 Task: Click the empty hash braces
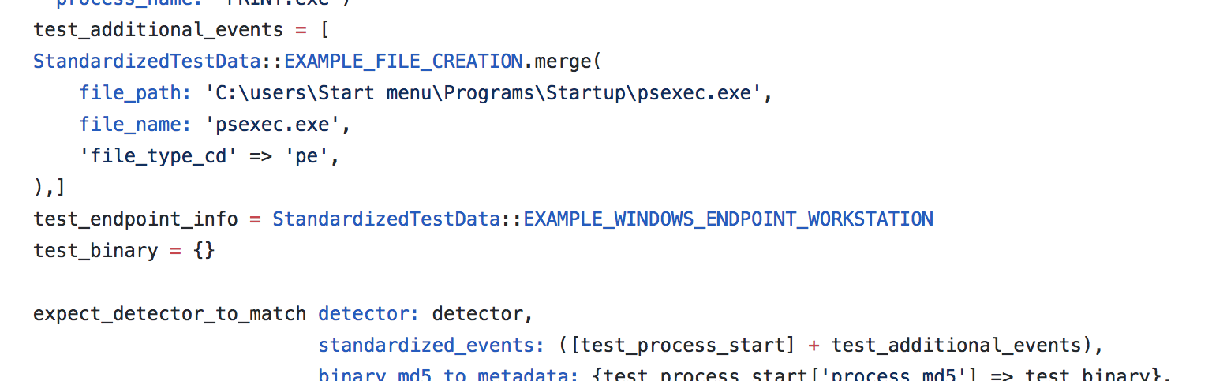204,250
